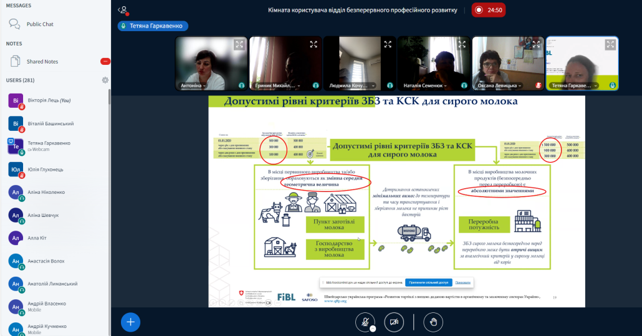Viewport: 642px width, 336px height.
Task: Unmute the microphone
Action: [362, 322]
